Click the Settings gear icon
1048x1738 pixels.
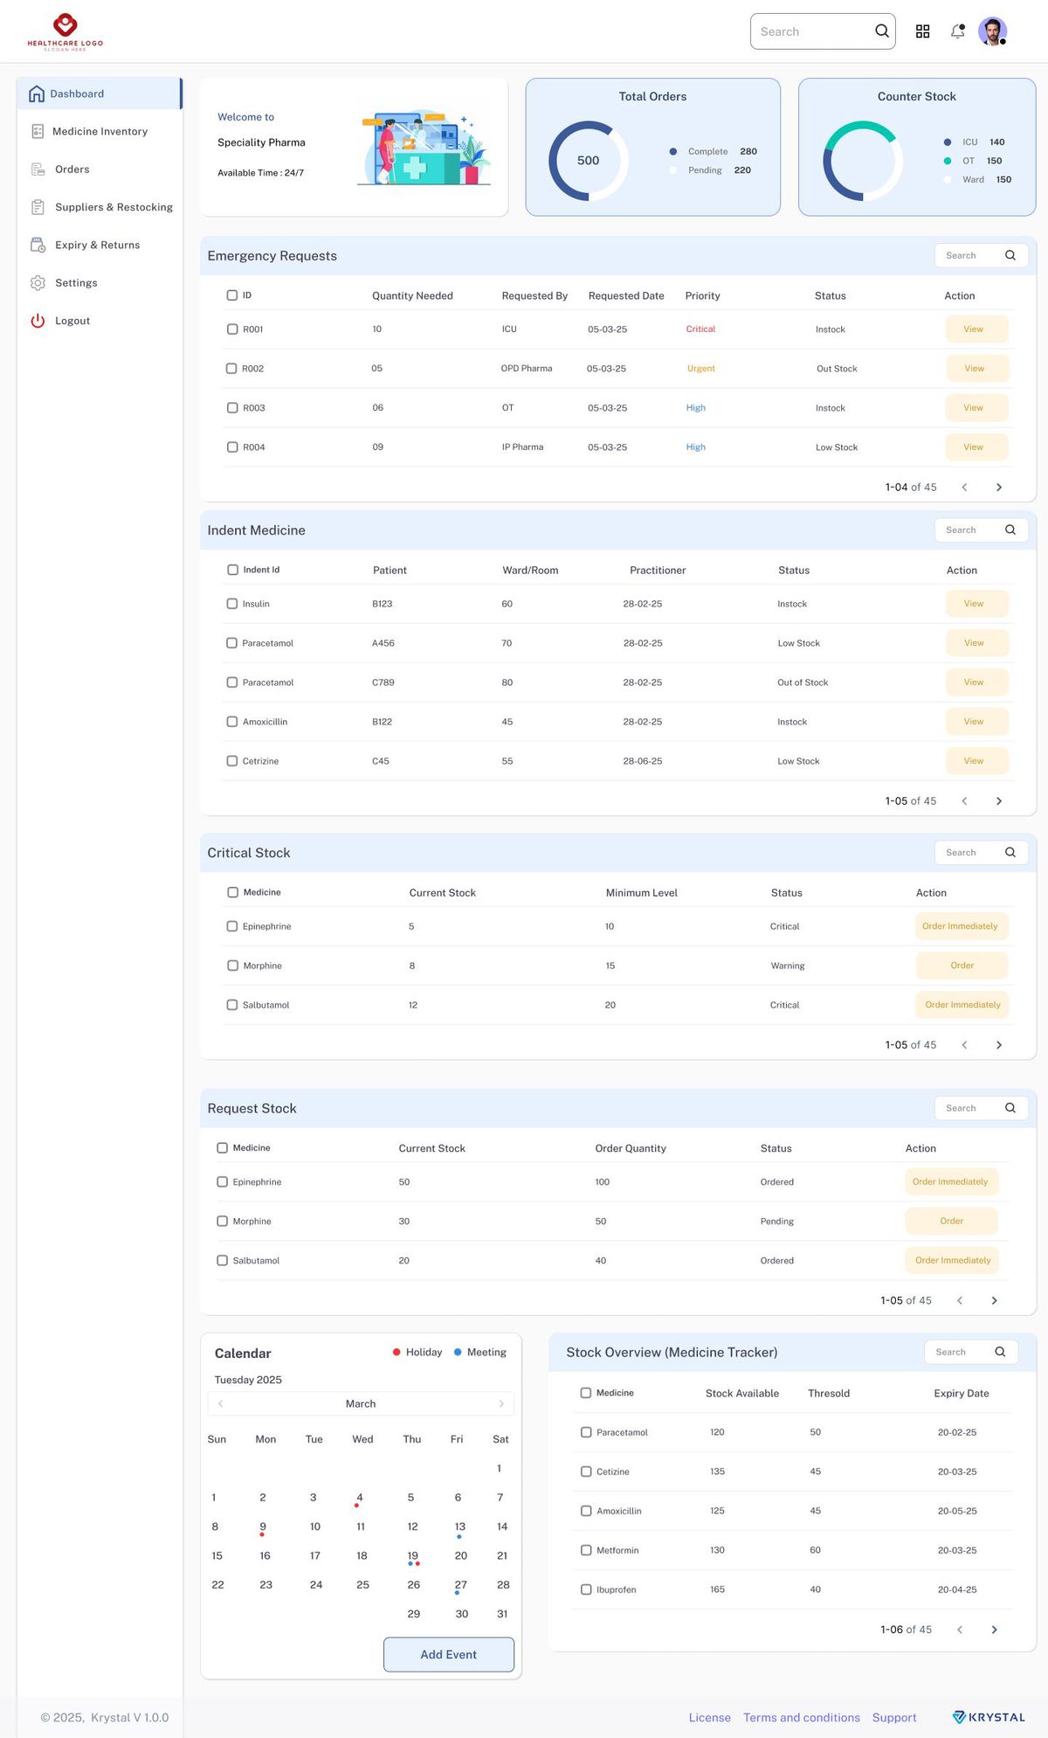[x=38, y=283]
